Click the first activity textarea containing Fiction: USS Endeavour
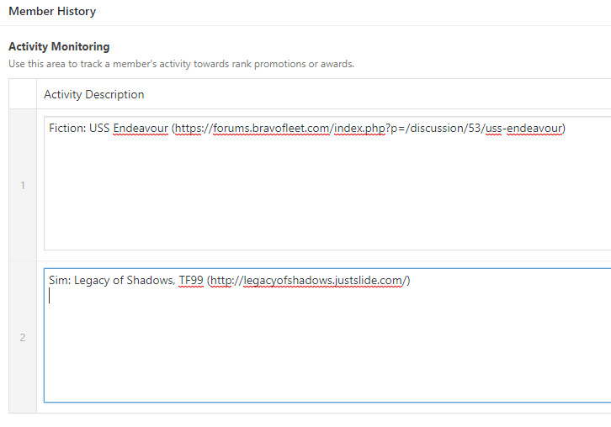The image size is (611, 427). [x=327, y=183]
